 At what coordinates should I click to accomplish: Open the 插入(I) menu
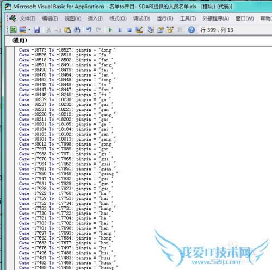tap(95, 18)
